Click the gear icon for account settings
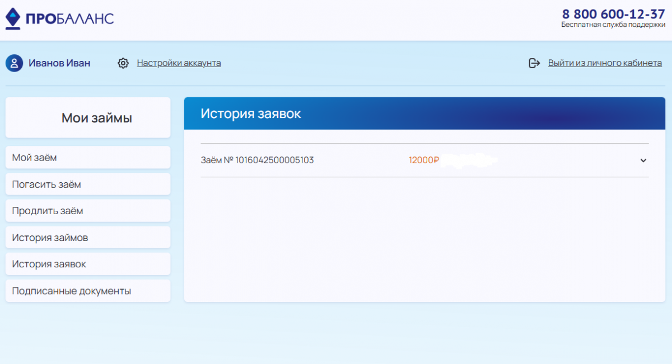 pyautogui.click(x=123, y=63)
